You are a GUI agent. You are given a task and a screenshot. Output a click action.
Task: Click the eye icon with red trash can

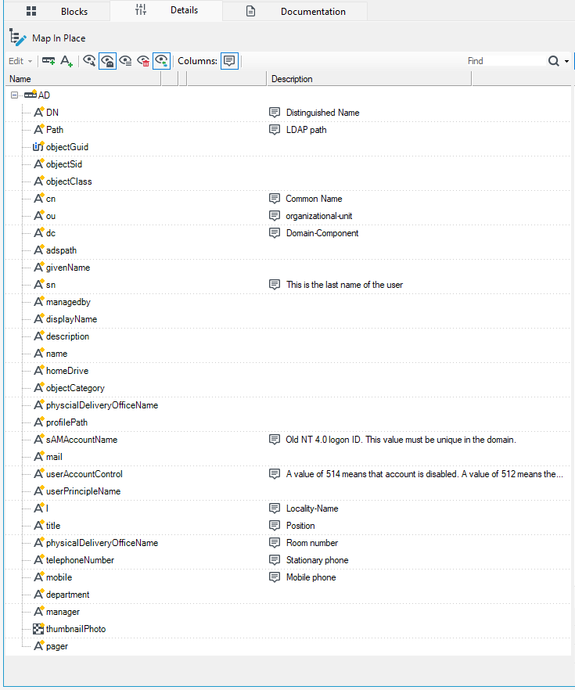click(143, 61)
